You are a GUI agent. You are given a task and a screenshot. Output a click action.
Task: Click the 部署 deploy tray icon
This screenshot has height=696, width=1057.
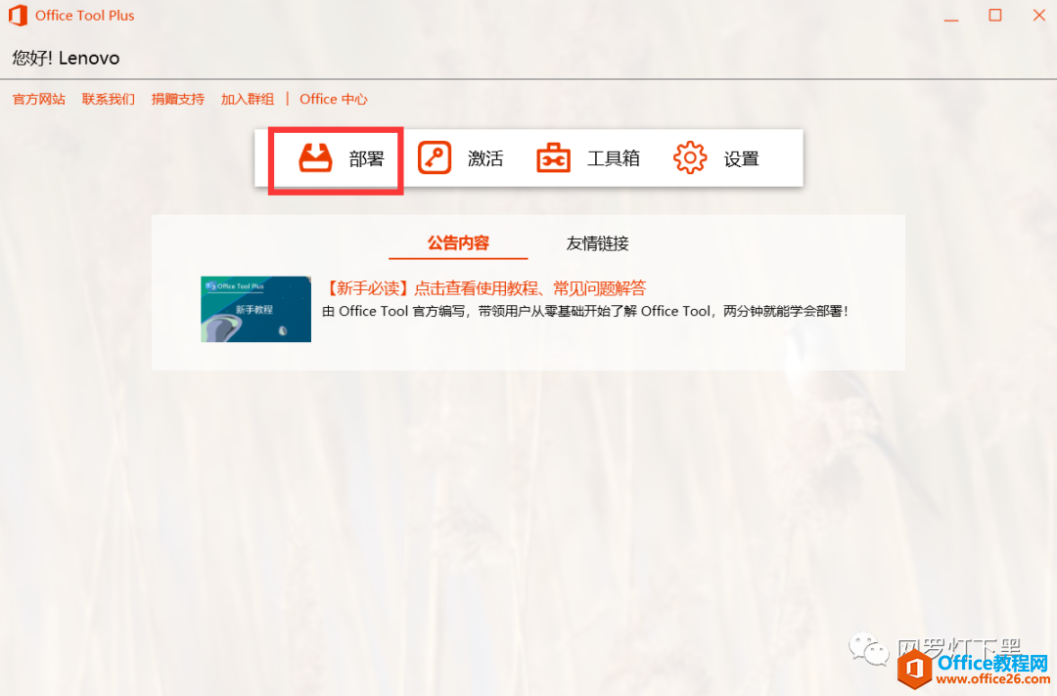(x=315, y=158)
